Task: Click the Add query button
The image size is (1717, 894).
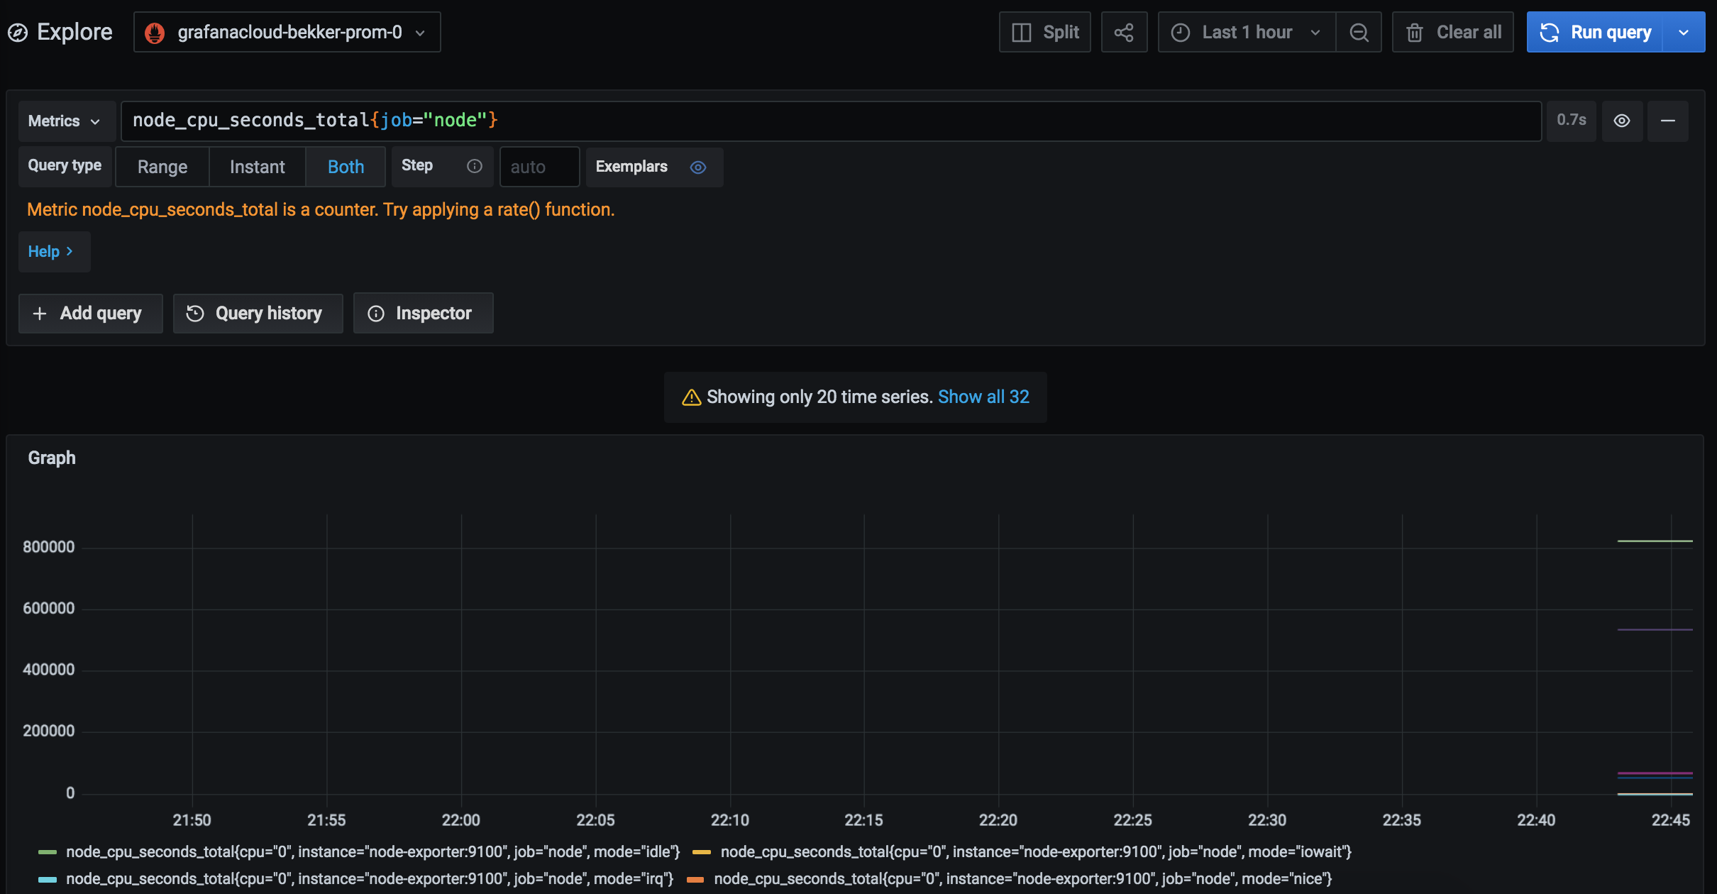Action: point(90,313)
